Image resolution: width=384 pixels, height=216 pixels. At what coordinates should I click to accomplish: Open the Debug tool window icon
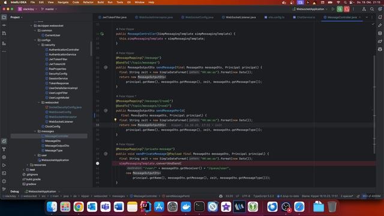pos(4,142)
